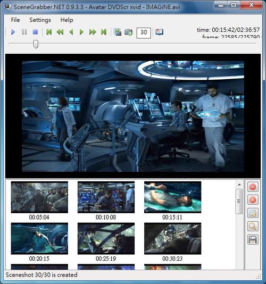The height and width of the screenshot is (284, 266).
Task: Open the File menu
Action: [15, 20]
